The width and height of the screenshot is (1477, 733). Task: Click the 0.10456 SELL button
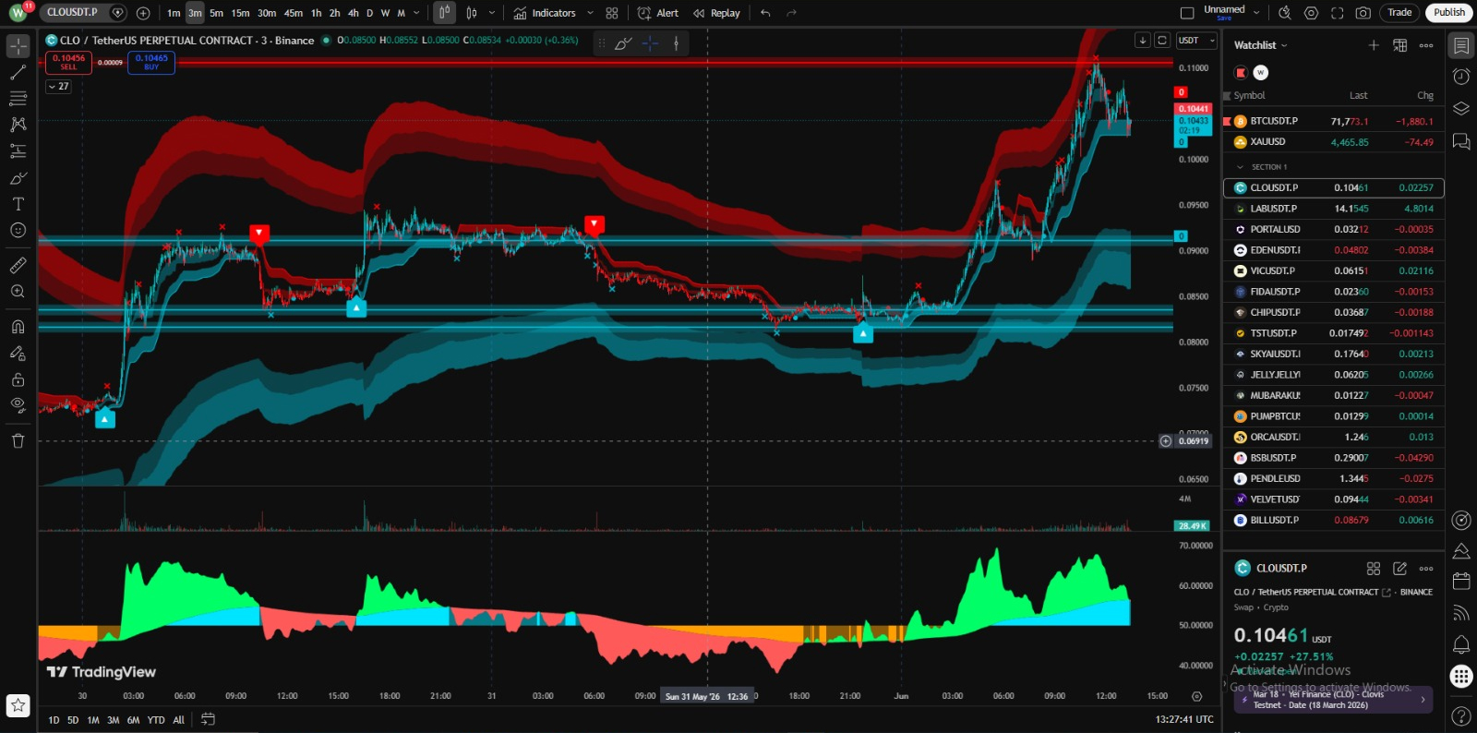click(68, 62)
